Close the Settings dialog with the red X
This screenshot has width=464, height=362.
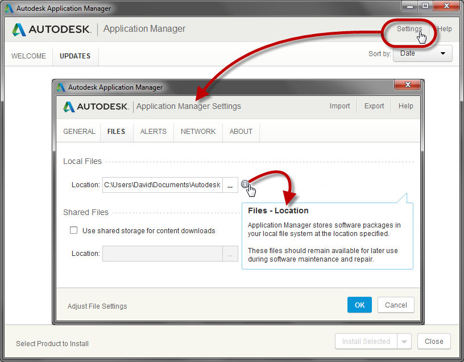(407, 85)
